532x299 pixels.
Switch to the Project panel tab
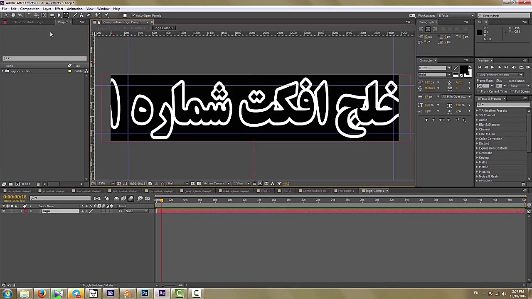[63, 22]
